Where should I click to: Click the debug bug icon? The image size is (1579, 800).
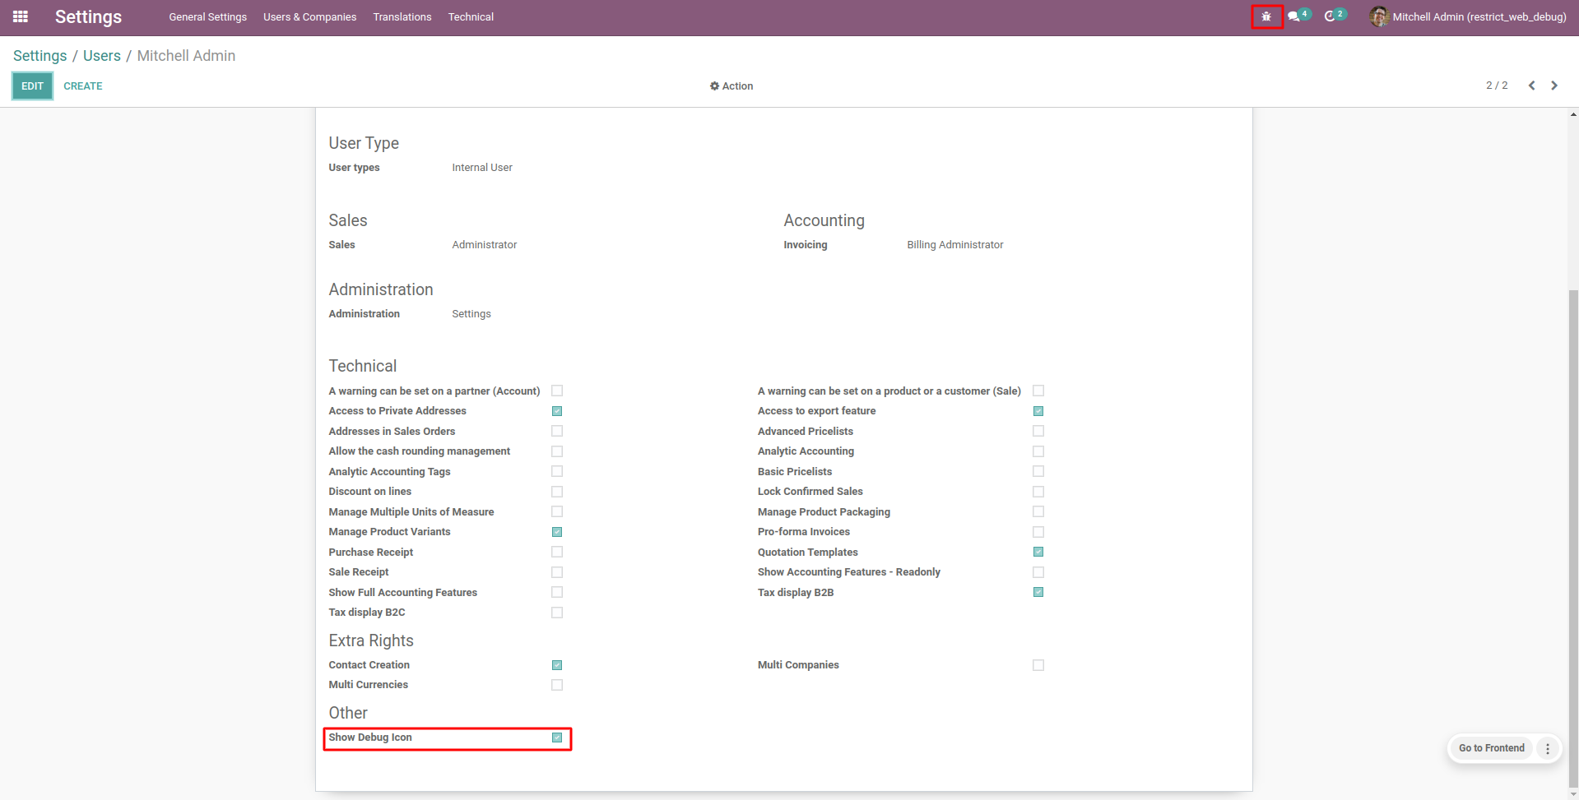point(1266,16)
